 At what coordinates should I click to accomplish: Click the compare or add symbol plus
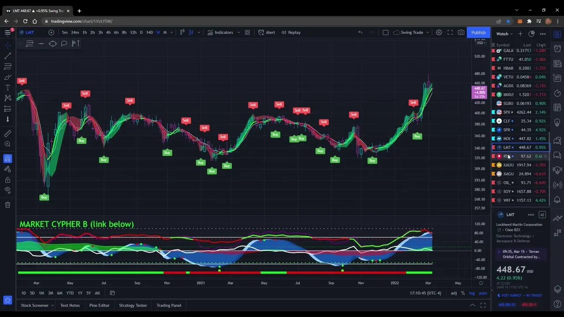click(x=51, y=32)
